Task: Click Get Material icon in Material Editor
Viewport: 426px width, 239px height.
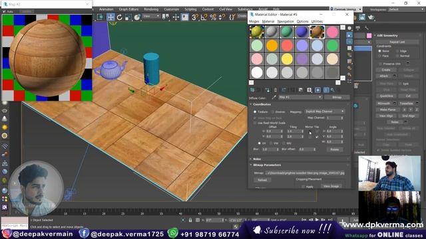Action: click(x=252, y=90)
